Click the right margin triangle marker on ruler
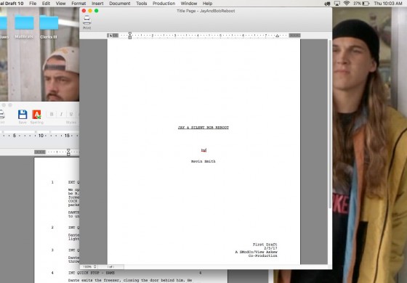This screenshot has width=407, height=283. (x=277, y=36)
